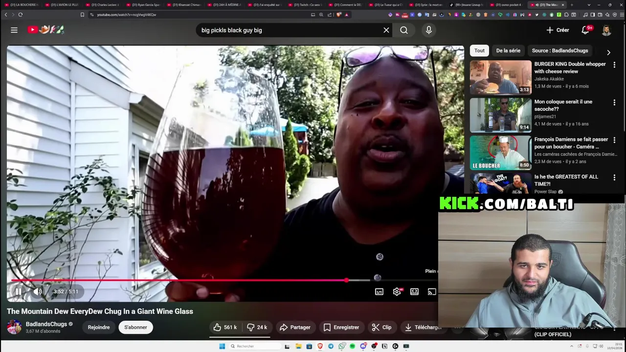Click the magnifier search button

click(404, 30)
